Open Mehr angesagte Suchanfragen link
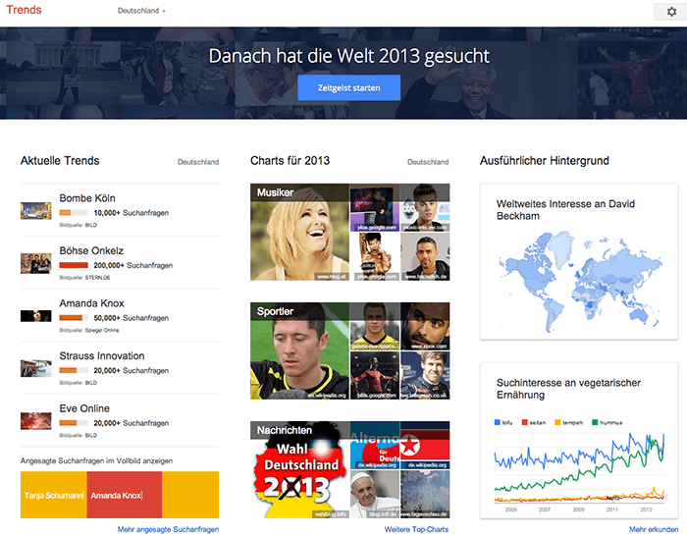 coord(168,529)
